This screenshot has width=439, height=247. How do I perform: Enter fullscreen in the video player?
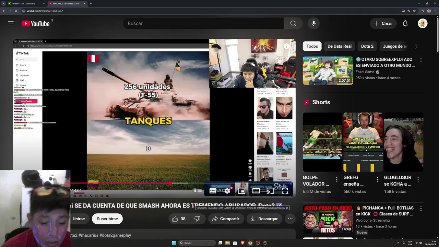285,191
